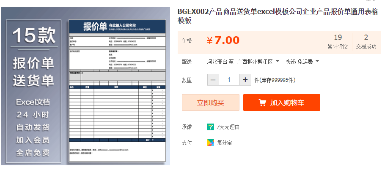
Task: Click the 价格 label
Action: coord(187,41)
